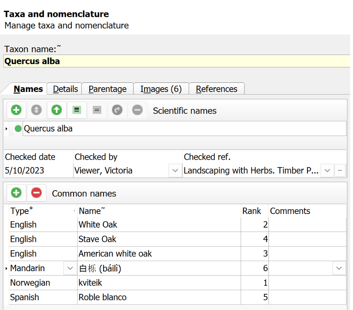Click rank 3 in American white oak row
Screen dimensions: 353x310
point(255,254)
